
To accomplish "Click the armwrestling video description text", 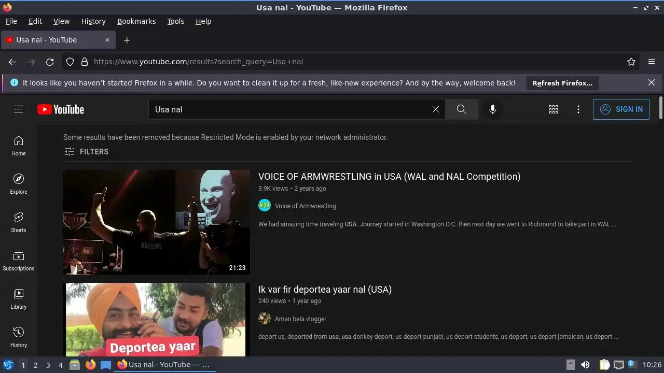I will coord(437,224).
